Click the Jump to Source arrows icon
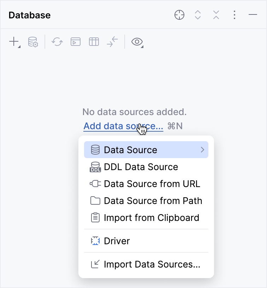 click(x=112, y=42)
